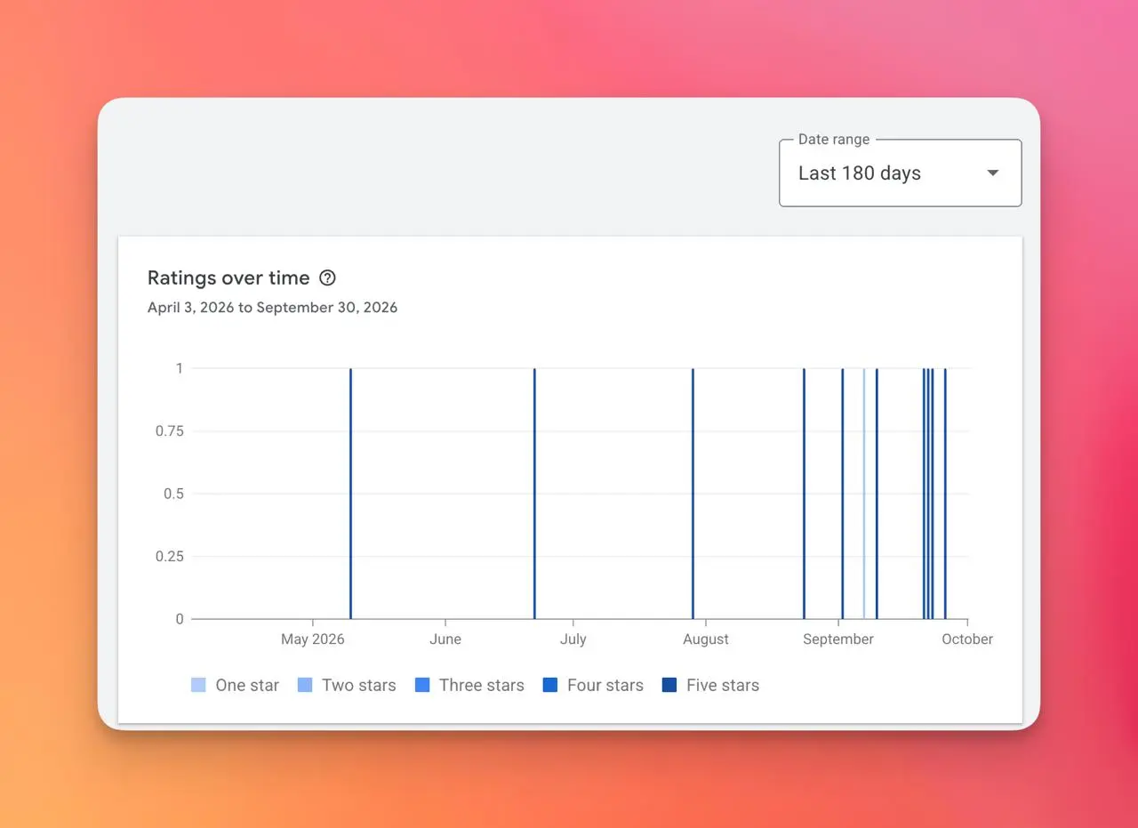This screenshot has width=1138, height=828.
Task: Toggle the Four stars legend swatch
Action: 550,685
